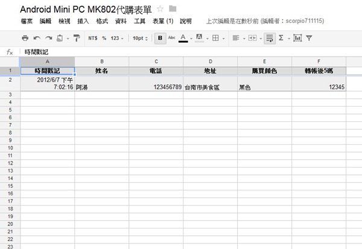362x249 pixels.
Task: Open the 工具 menu
Action: pos(140,21)
